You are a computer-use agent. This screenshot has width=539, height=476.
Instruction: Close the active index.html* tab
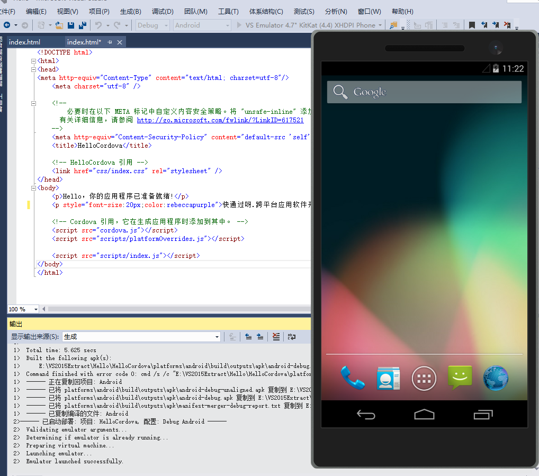[120, 42]
